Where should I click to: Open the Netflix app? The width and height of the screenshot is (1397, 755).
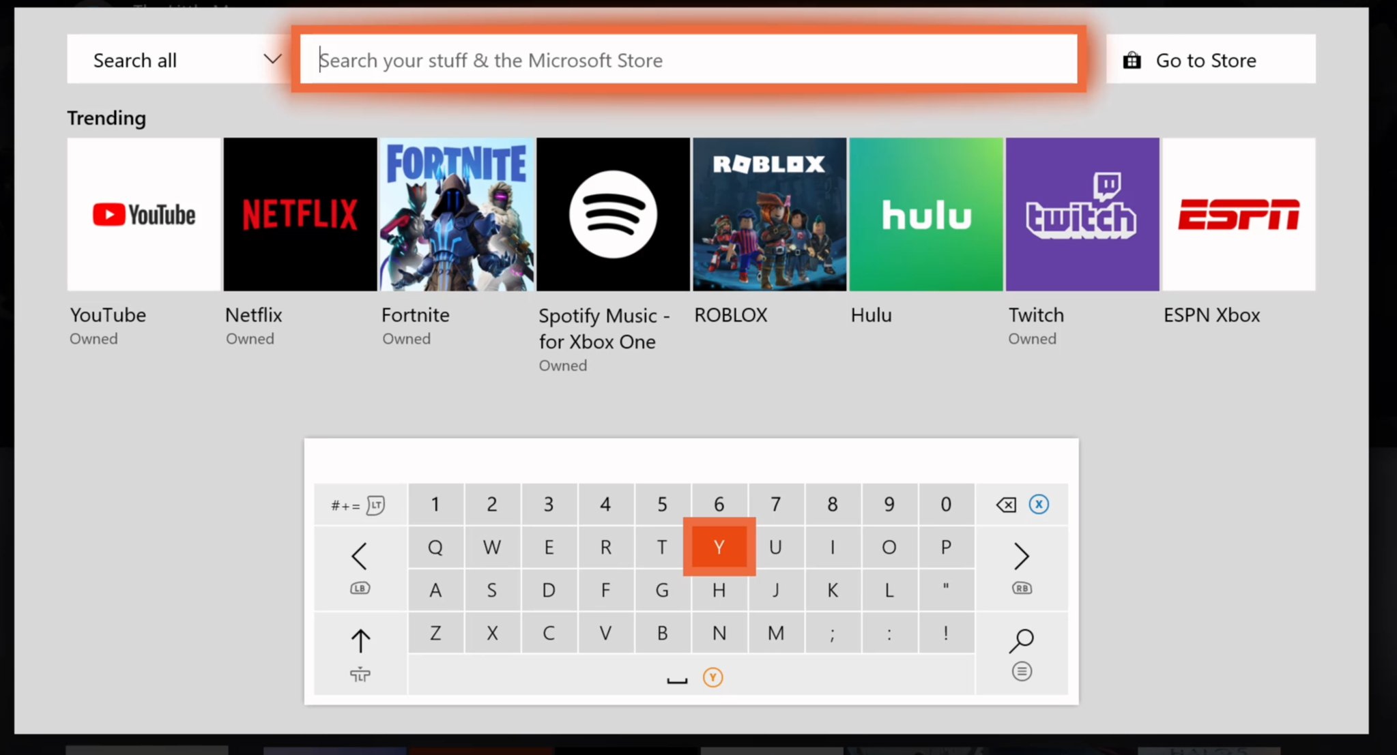coord(300,214)
